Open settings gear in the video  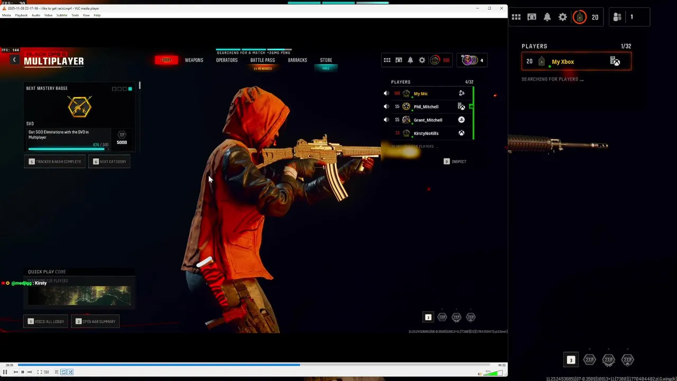(422, 60)
